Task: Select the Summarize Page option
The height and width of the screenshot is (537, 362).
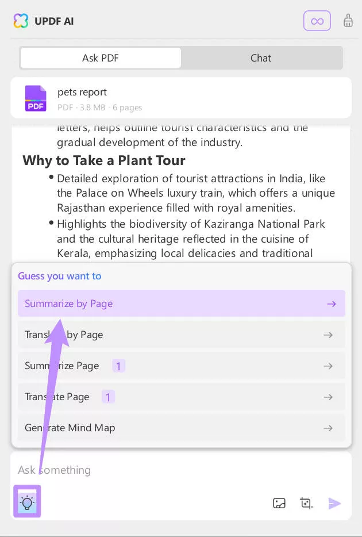Action: coord(182,366)
